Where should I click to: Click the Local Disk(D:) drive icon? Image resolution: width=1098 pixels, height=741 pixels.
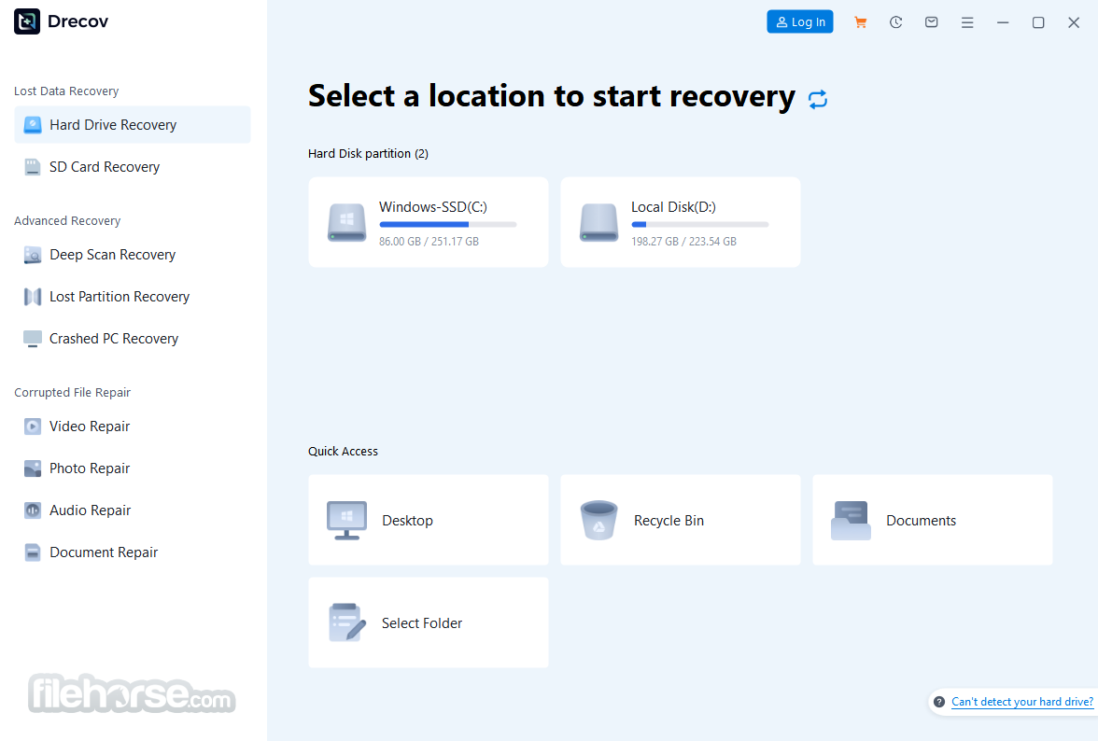pyautogui.click(x=598, y=222)
